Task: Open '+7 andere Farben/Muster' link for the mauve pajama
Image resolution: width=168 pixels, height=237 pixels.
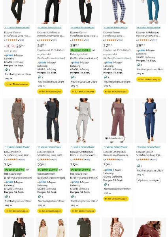Action: 115,147
